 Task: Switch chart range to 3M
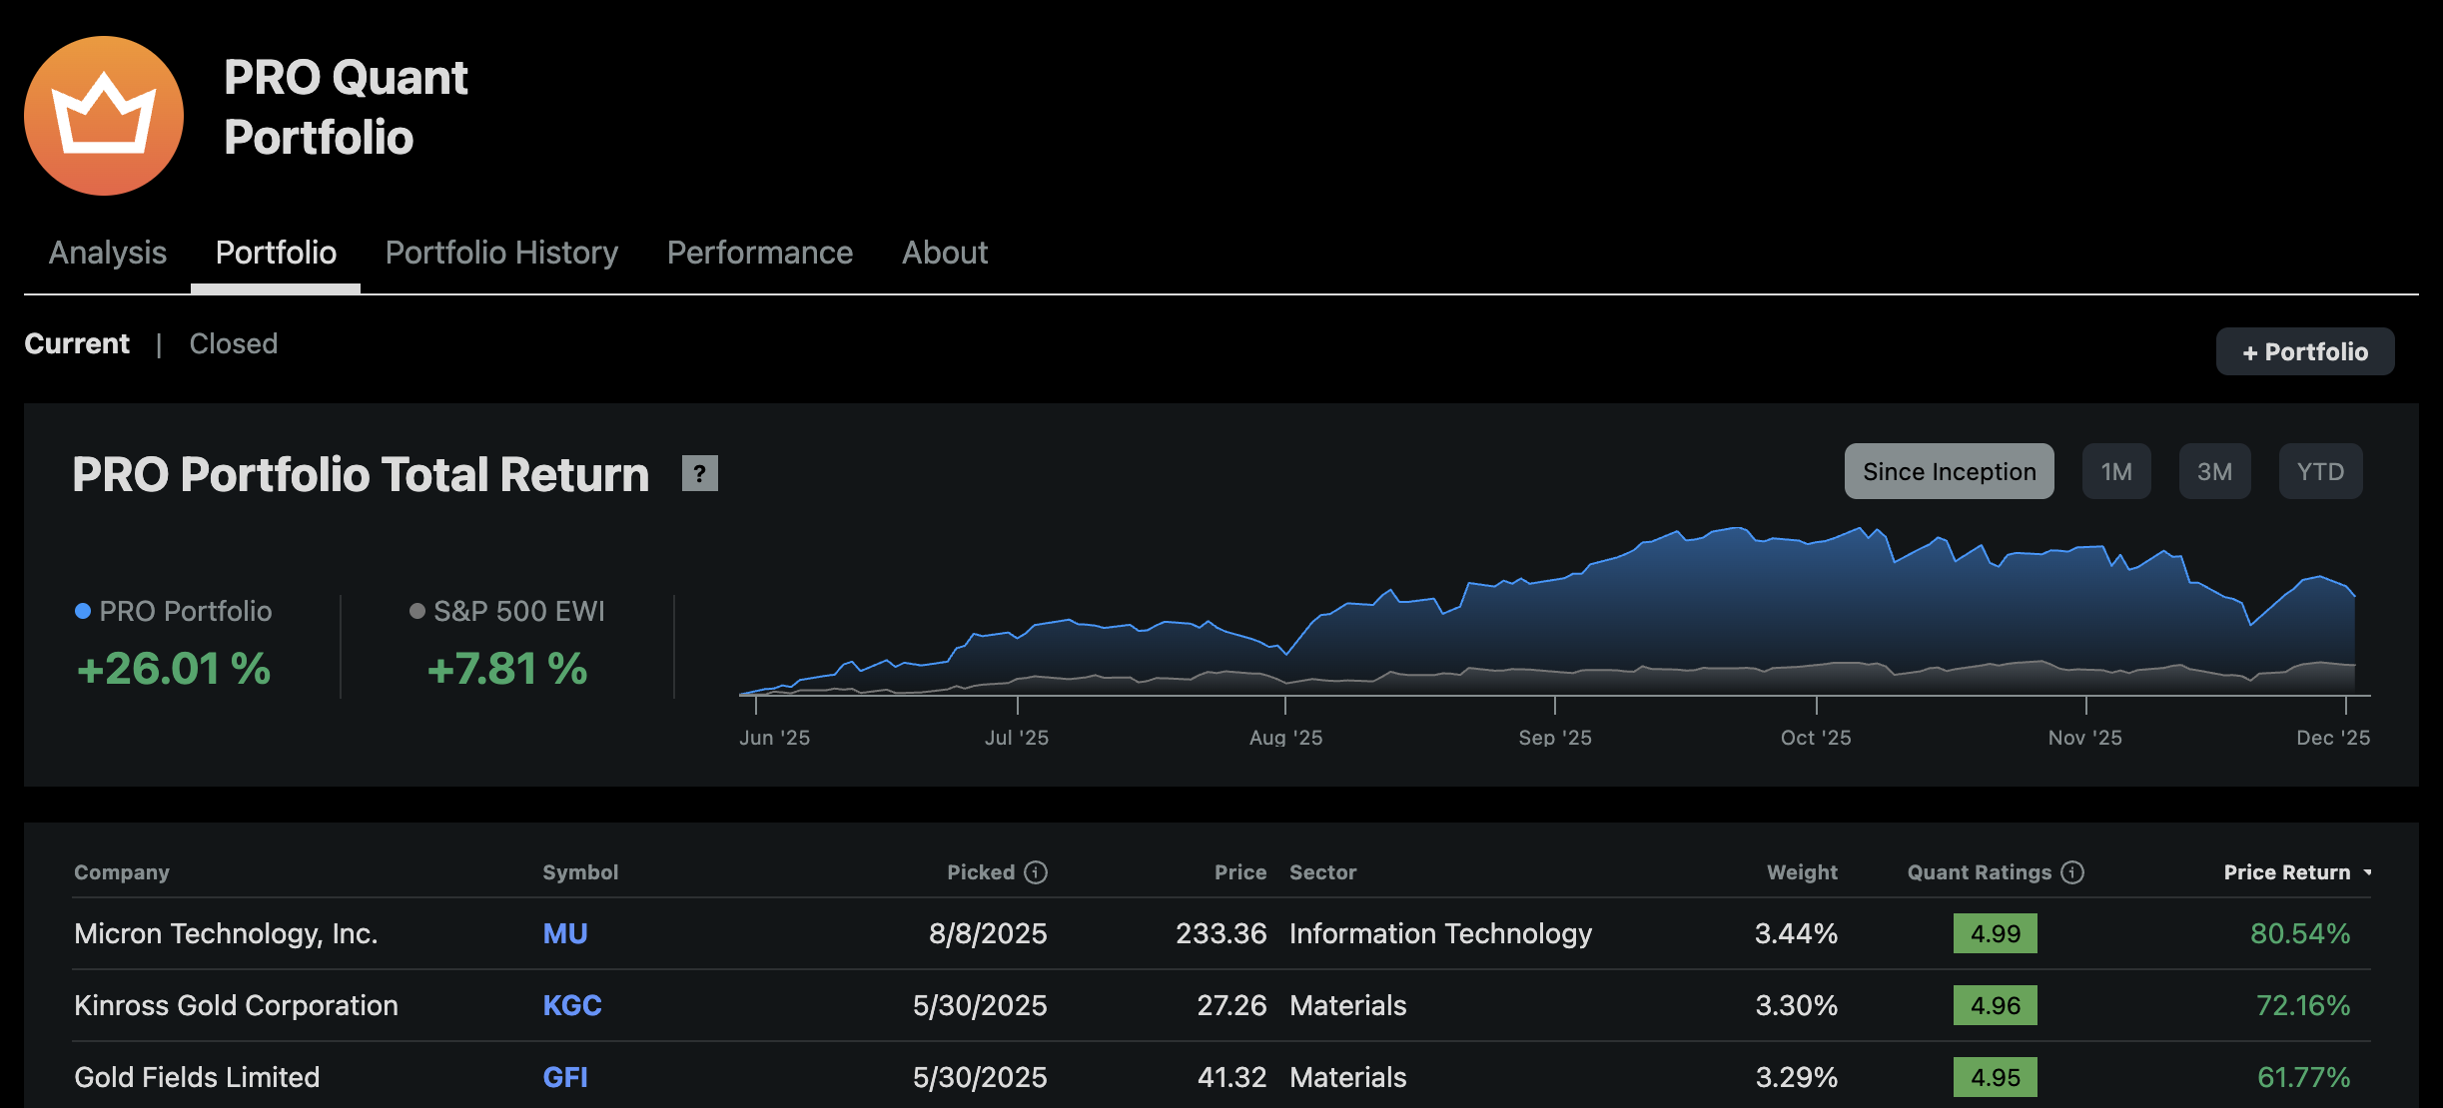pyautogui.click(x=2214, y=471)
